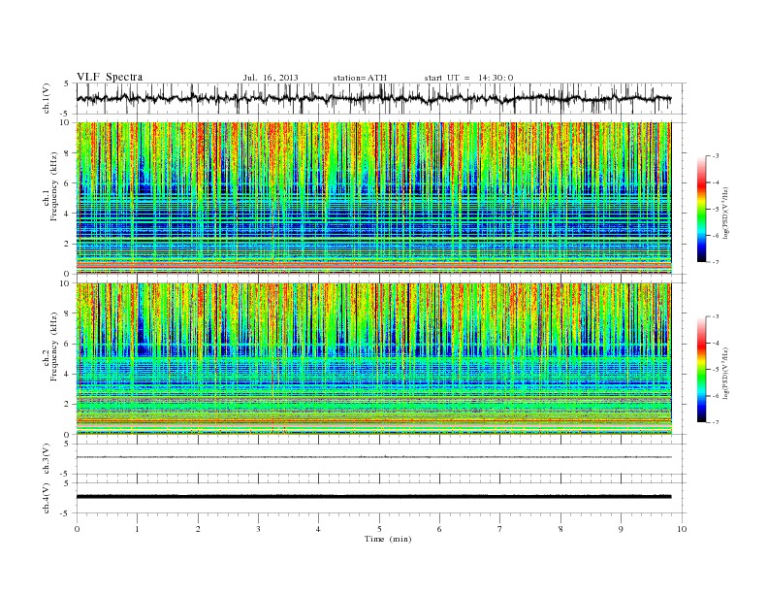
Task: Click the "6" kHz tick label on the ch.2 spectrogram
Action: point(68,344)
